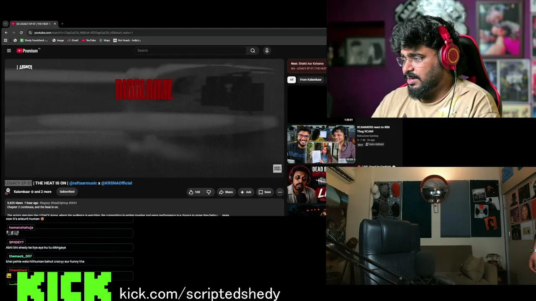The width and height of the screenshot is (536, 301).
Task: Click the #legacy hashtag
Action: [x=45, y=203]
